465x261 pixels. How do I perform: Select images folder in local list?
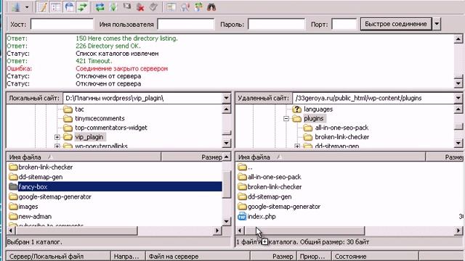coord(28,207)
